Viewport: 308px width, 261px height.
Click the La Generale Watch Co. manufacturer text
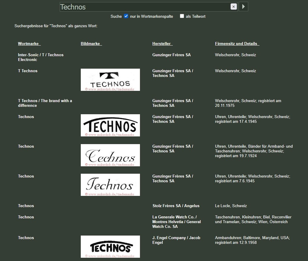[176, 222]
